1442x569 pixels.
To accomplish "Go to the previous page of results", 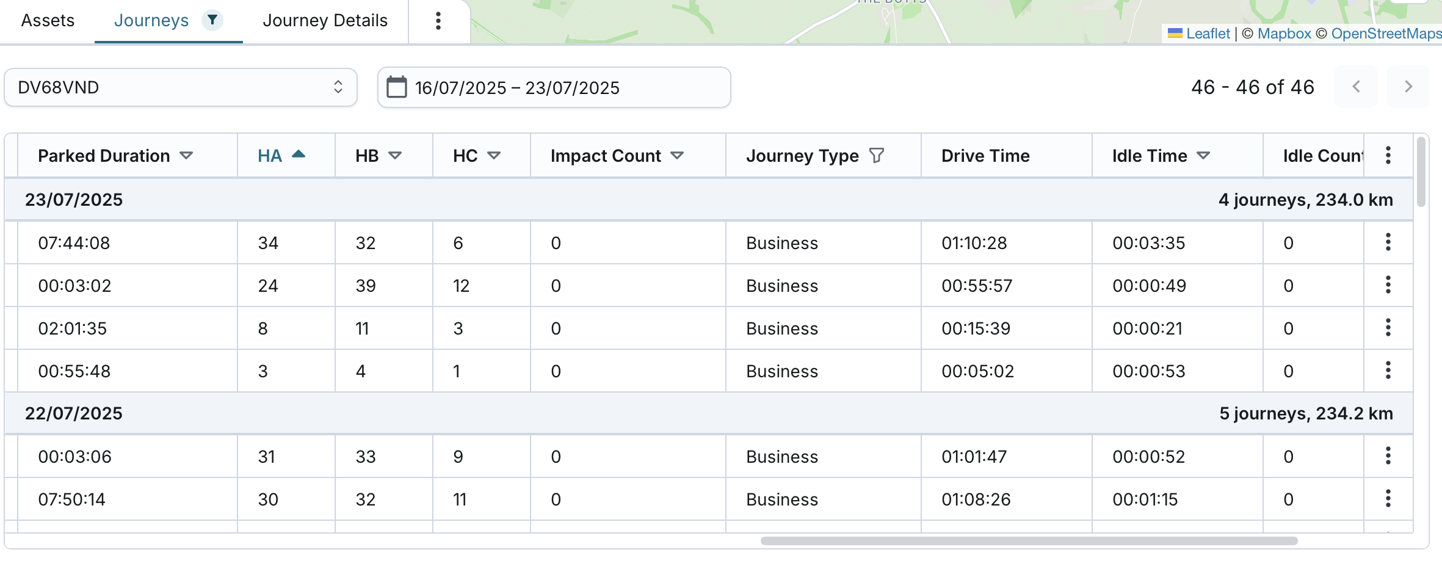I will [1356, 87].
